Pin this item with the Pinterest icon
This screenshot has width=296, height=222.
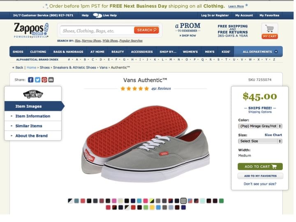(44, 80)
